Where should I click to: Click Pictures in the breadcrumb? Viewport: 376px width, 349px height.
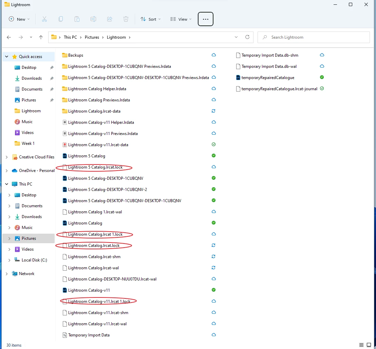[92, 37]
